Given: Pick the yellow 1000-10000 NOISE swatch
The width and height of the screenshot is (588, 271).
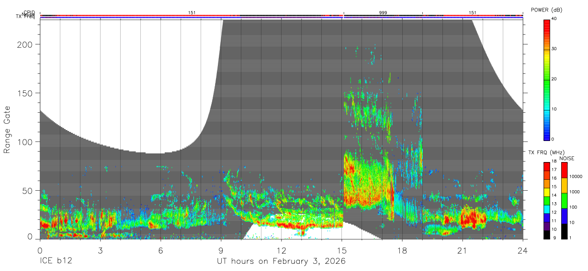Looking at the screenshot, I should tap(564, 185).
